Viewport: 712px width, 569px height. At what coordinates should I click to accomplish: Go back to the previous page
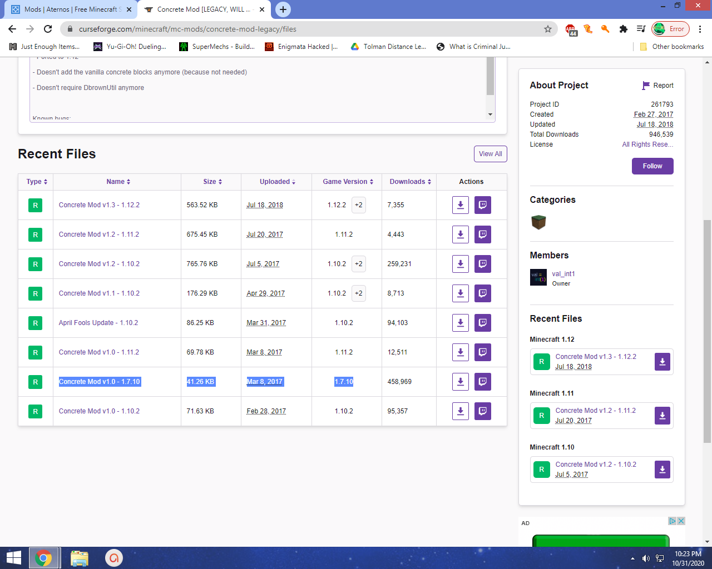(x=12, y=29)
